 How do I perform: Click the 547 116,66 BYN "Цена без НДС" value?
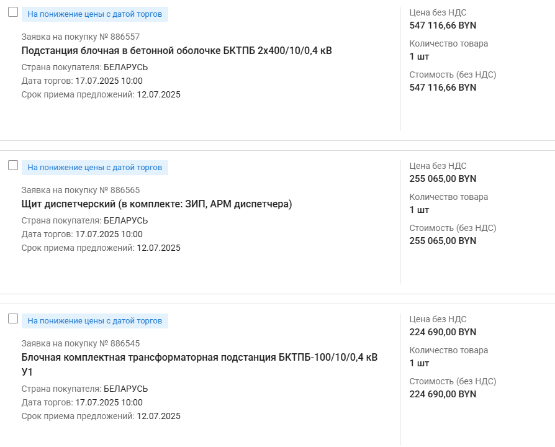443,25
